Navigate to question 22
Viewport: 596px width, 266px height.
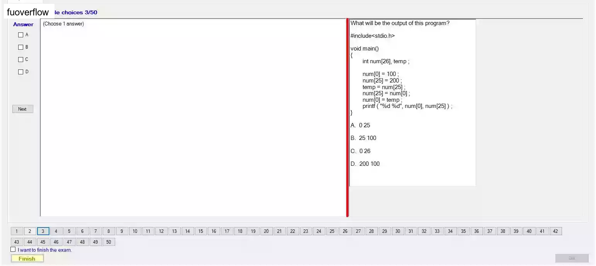pyautogui.click(x=293, y=231)
